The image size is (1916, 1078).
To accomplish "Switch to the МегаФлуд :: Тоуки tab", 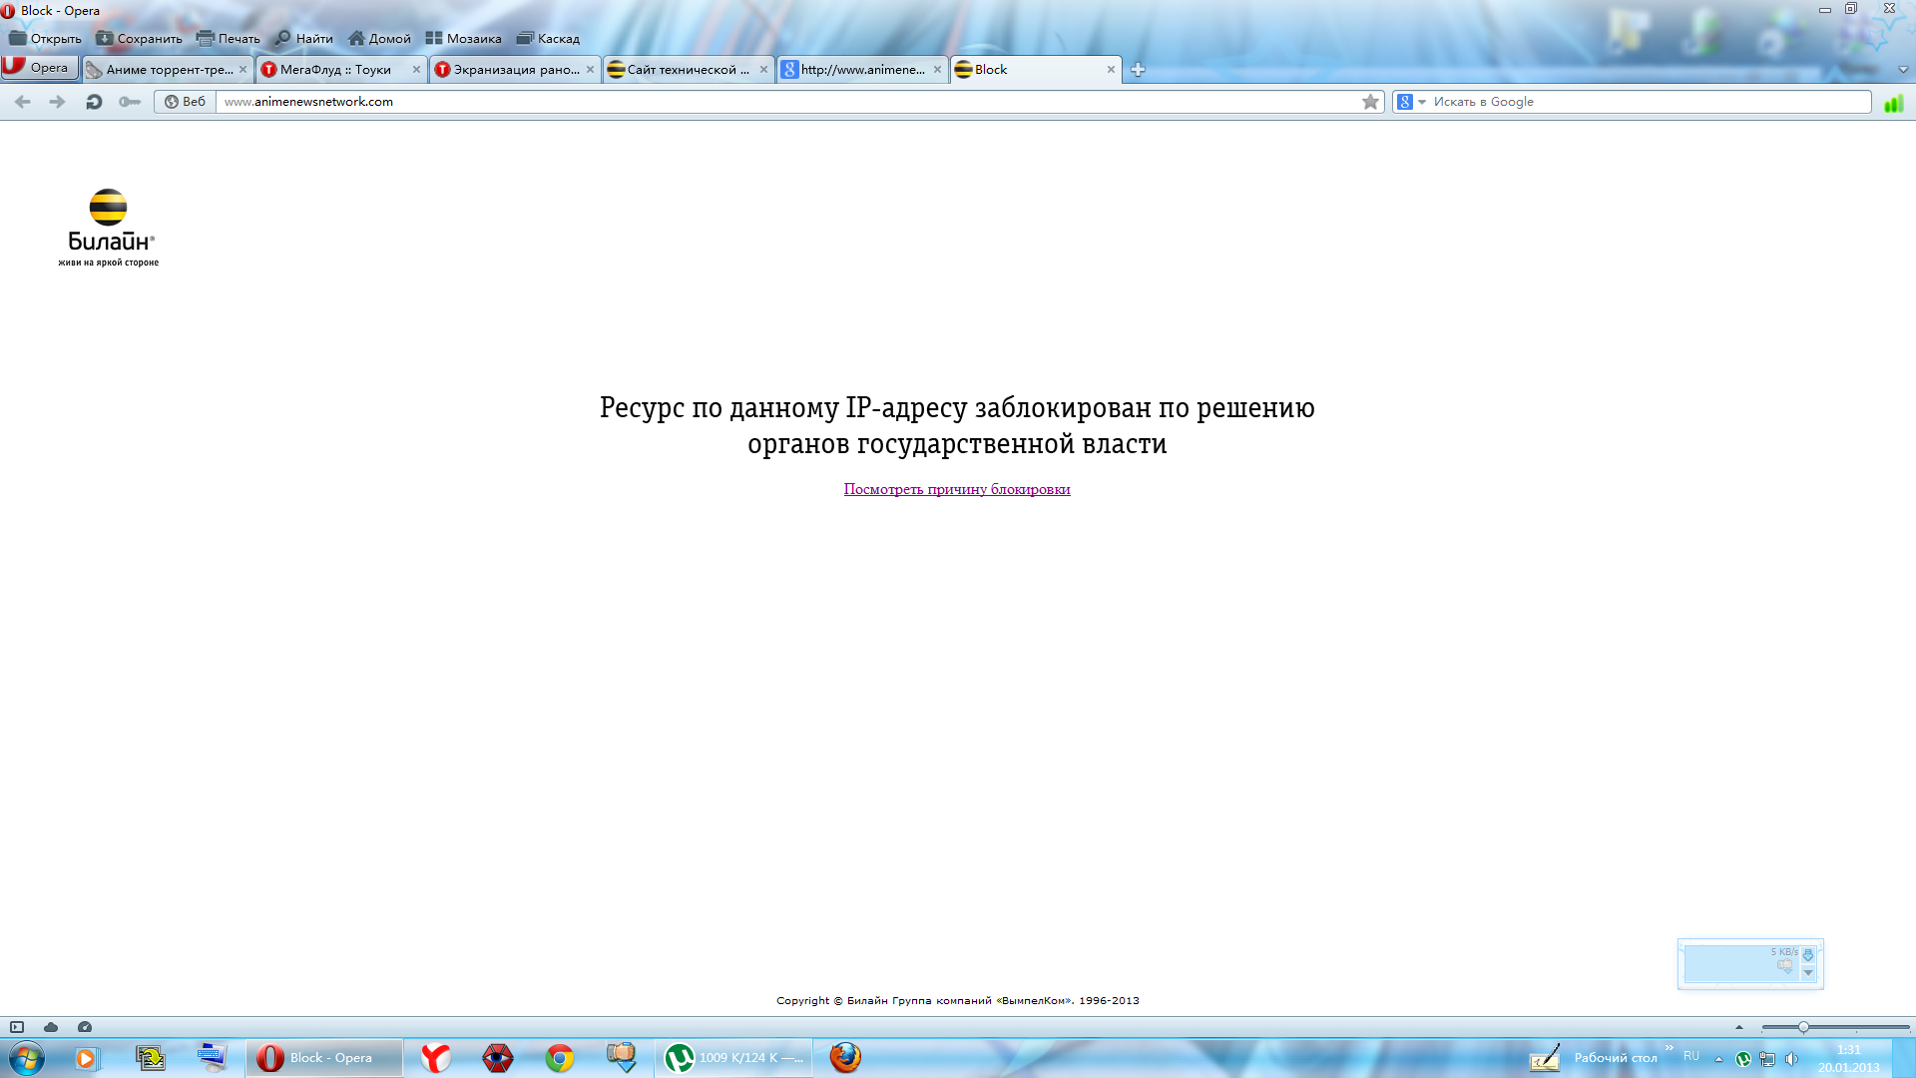I will [335, 70].
